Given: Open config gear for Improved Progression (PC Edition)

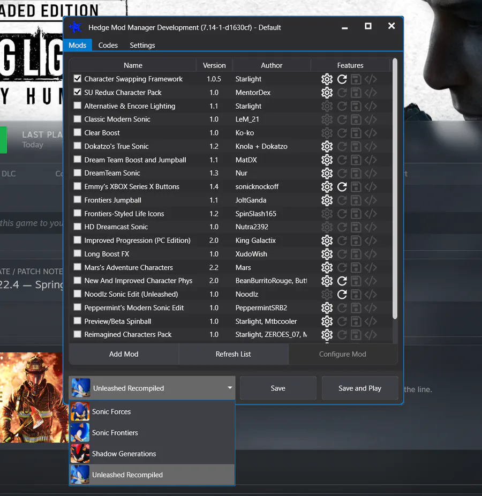Looking at the screenshot, I should 327,241.
